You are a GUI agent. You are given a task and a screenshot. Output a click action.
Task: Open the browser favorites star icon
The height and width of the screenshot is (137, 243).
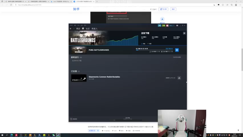(227, 5)
